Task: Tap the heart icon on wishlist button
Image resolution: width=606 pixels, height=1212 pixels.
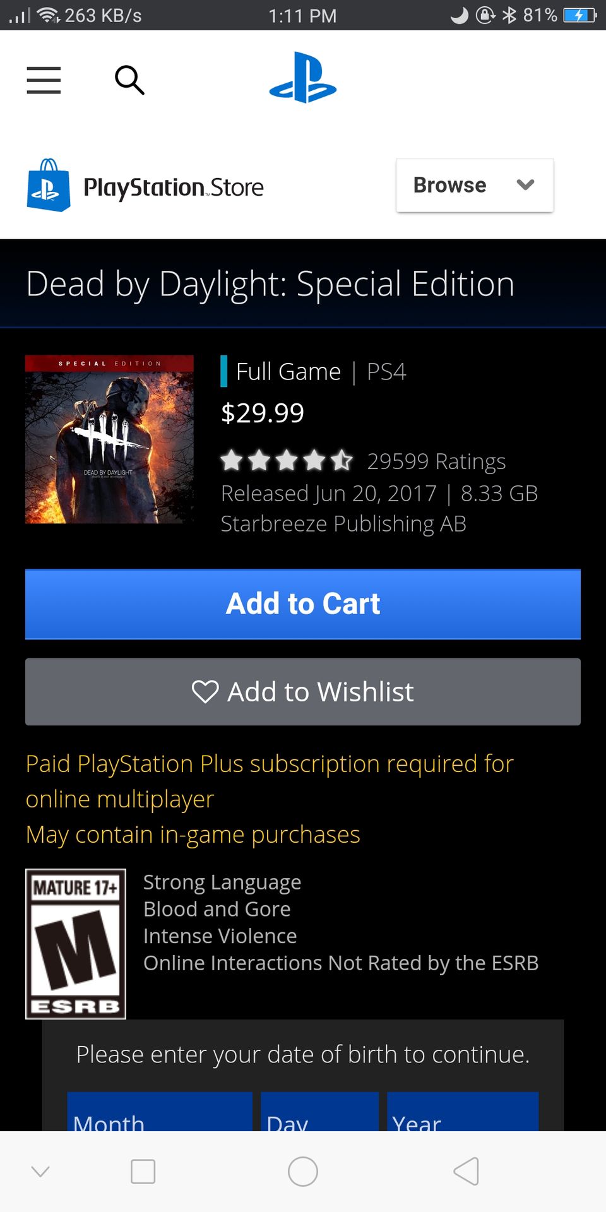Action: pos(205,692)
